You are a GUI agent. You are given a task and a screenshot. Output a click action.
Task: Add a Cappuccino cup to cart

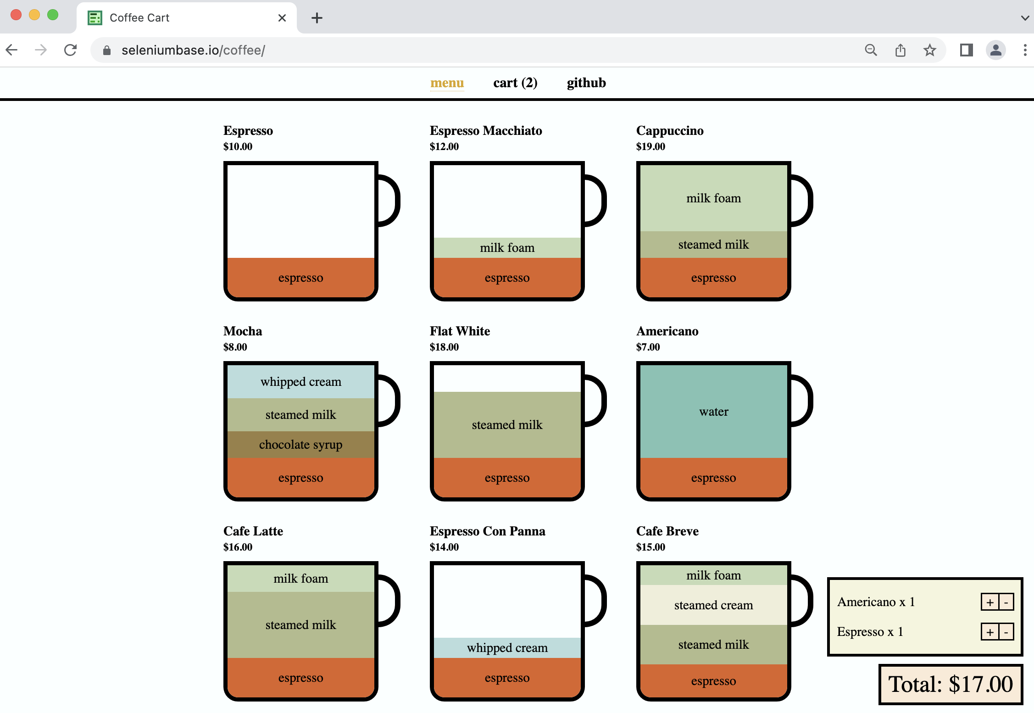[713, 231]
